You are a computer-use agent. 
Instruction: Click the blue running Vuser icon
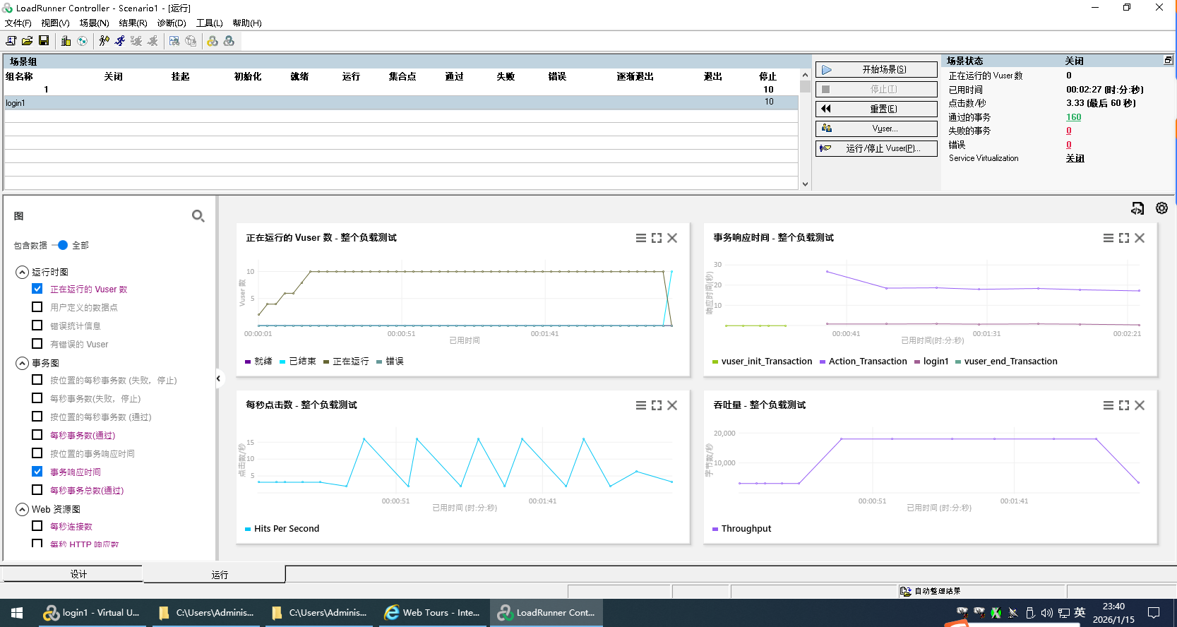[x=120, y=41]
